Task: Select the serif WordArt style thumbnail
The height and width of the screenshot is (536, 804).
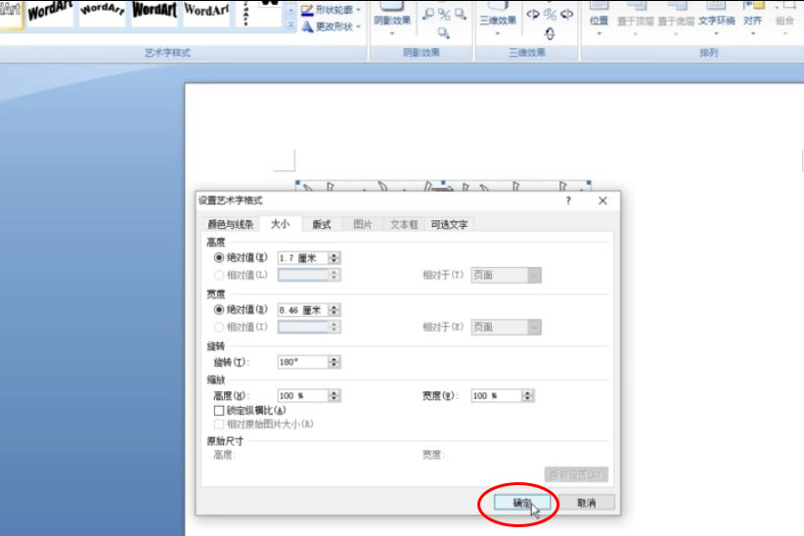Action: (x=206, y=12)
